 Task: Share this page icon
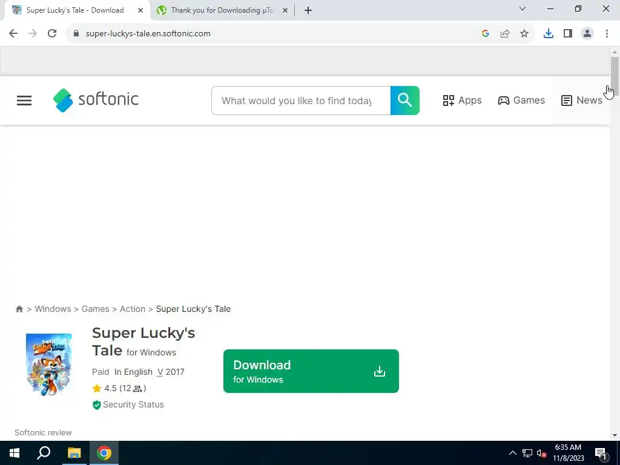click(x=505, y=34)
